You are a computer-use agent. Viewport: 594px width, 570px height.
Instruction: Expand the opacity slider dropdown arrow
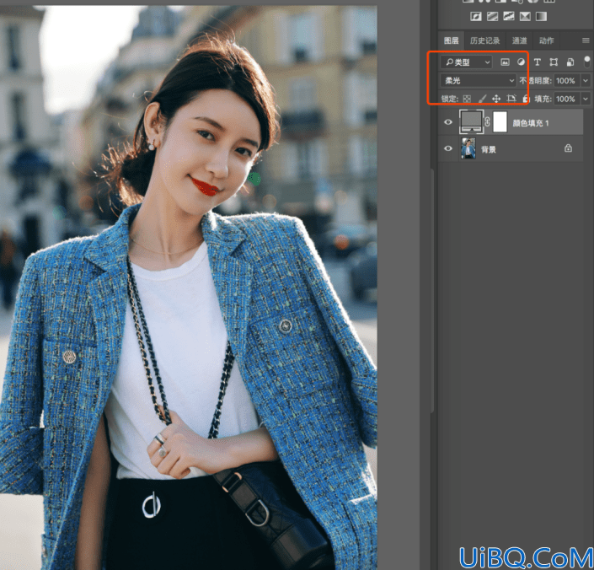point(586,80)
